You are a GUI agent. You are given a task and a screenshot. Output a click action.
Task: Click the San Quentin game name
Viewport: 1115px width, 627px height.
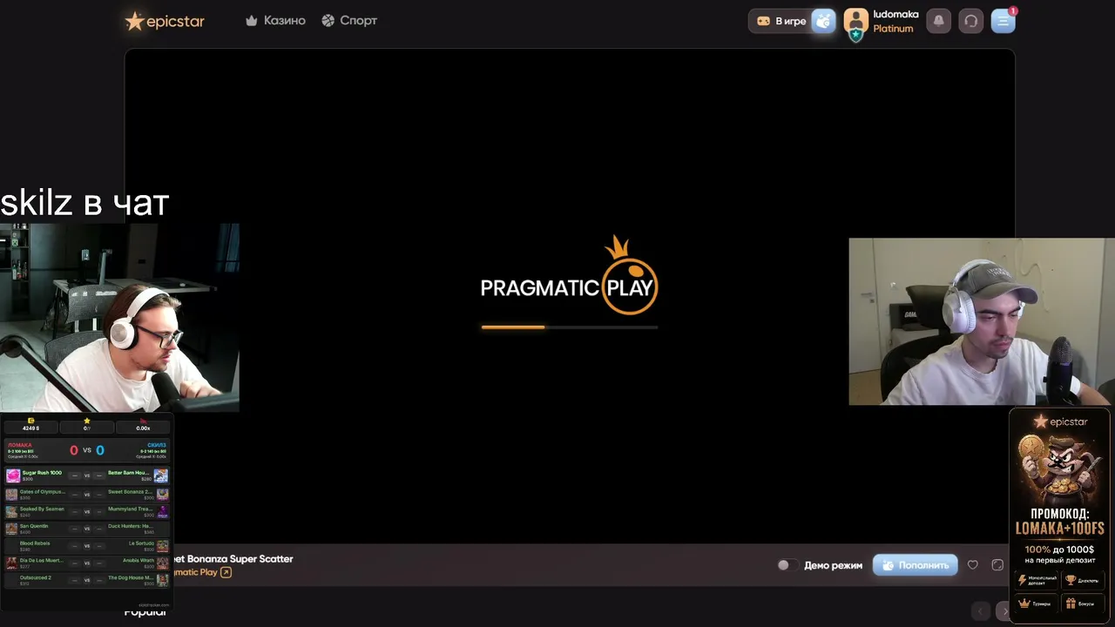click(x=34, y=526)
